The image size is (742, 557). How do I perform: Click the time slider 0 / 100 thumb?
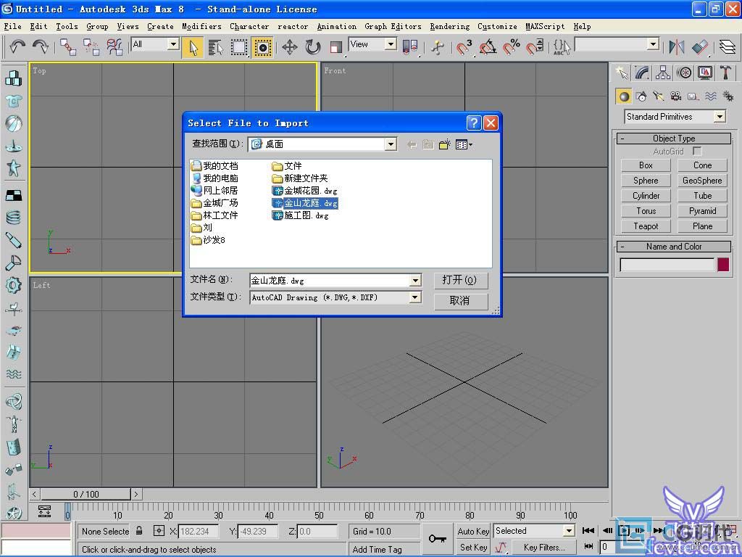[x=86, y=494]
